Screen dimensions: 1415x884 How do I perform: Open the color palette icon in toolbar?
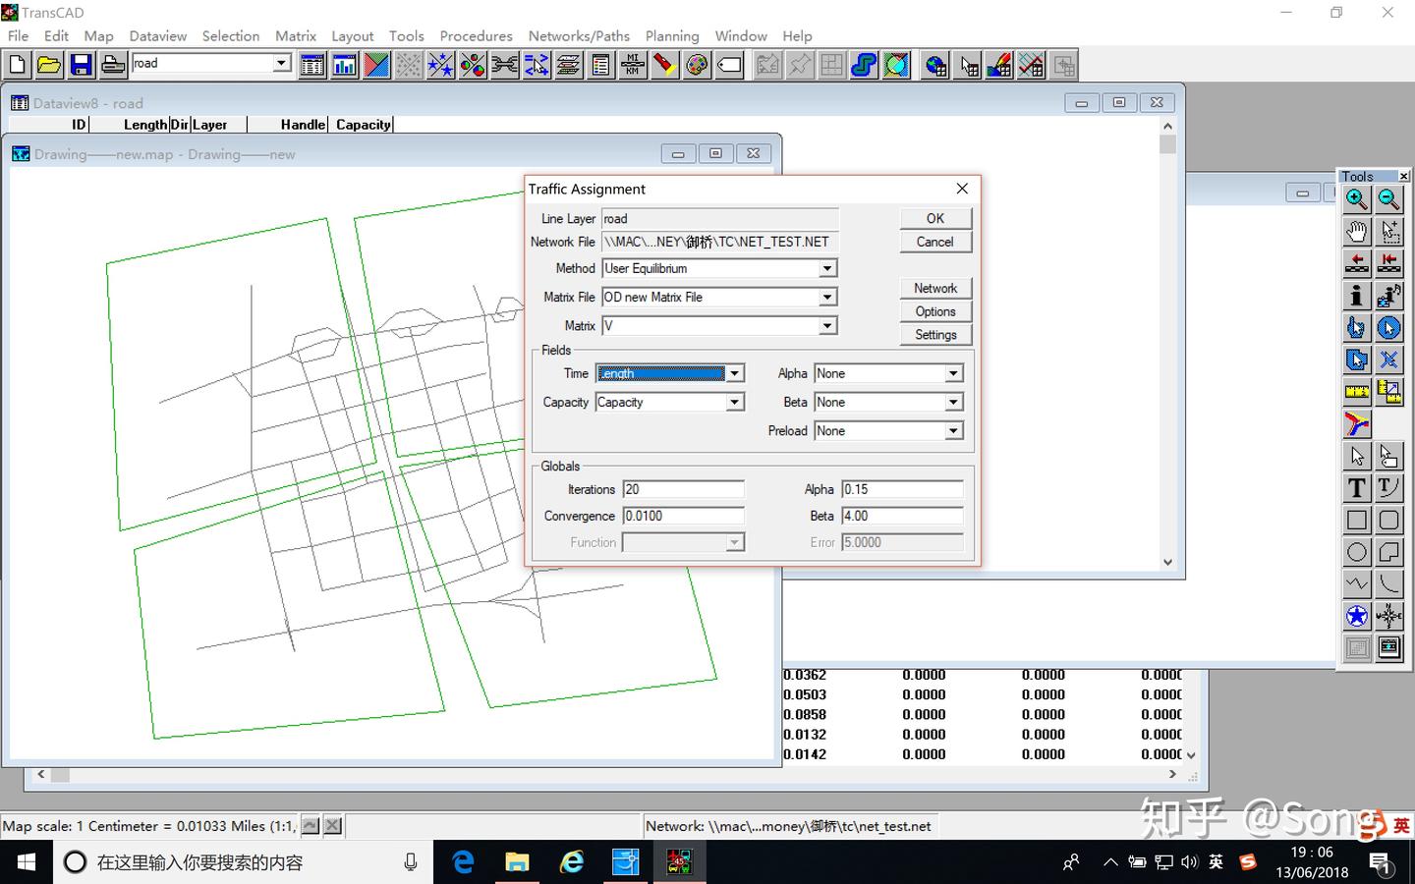[x=697, y=66]
